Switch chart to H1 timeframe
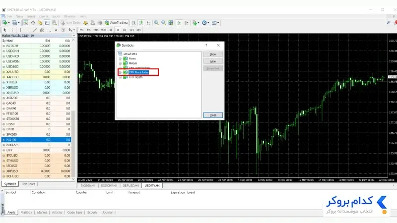Screen dimensions: 397x223 (110, 30)
